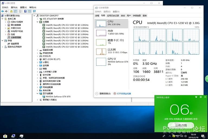Click the People icon on the taskbar
Screen dimensions: 208x139
coord(164,136)
